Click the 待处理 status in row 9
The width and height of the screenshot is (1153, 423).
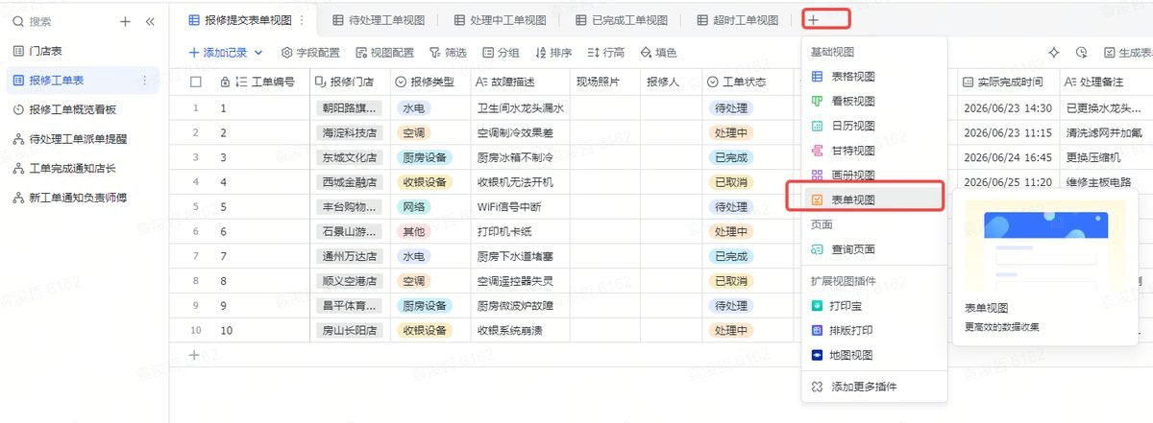[731, 306]
